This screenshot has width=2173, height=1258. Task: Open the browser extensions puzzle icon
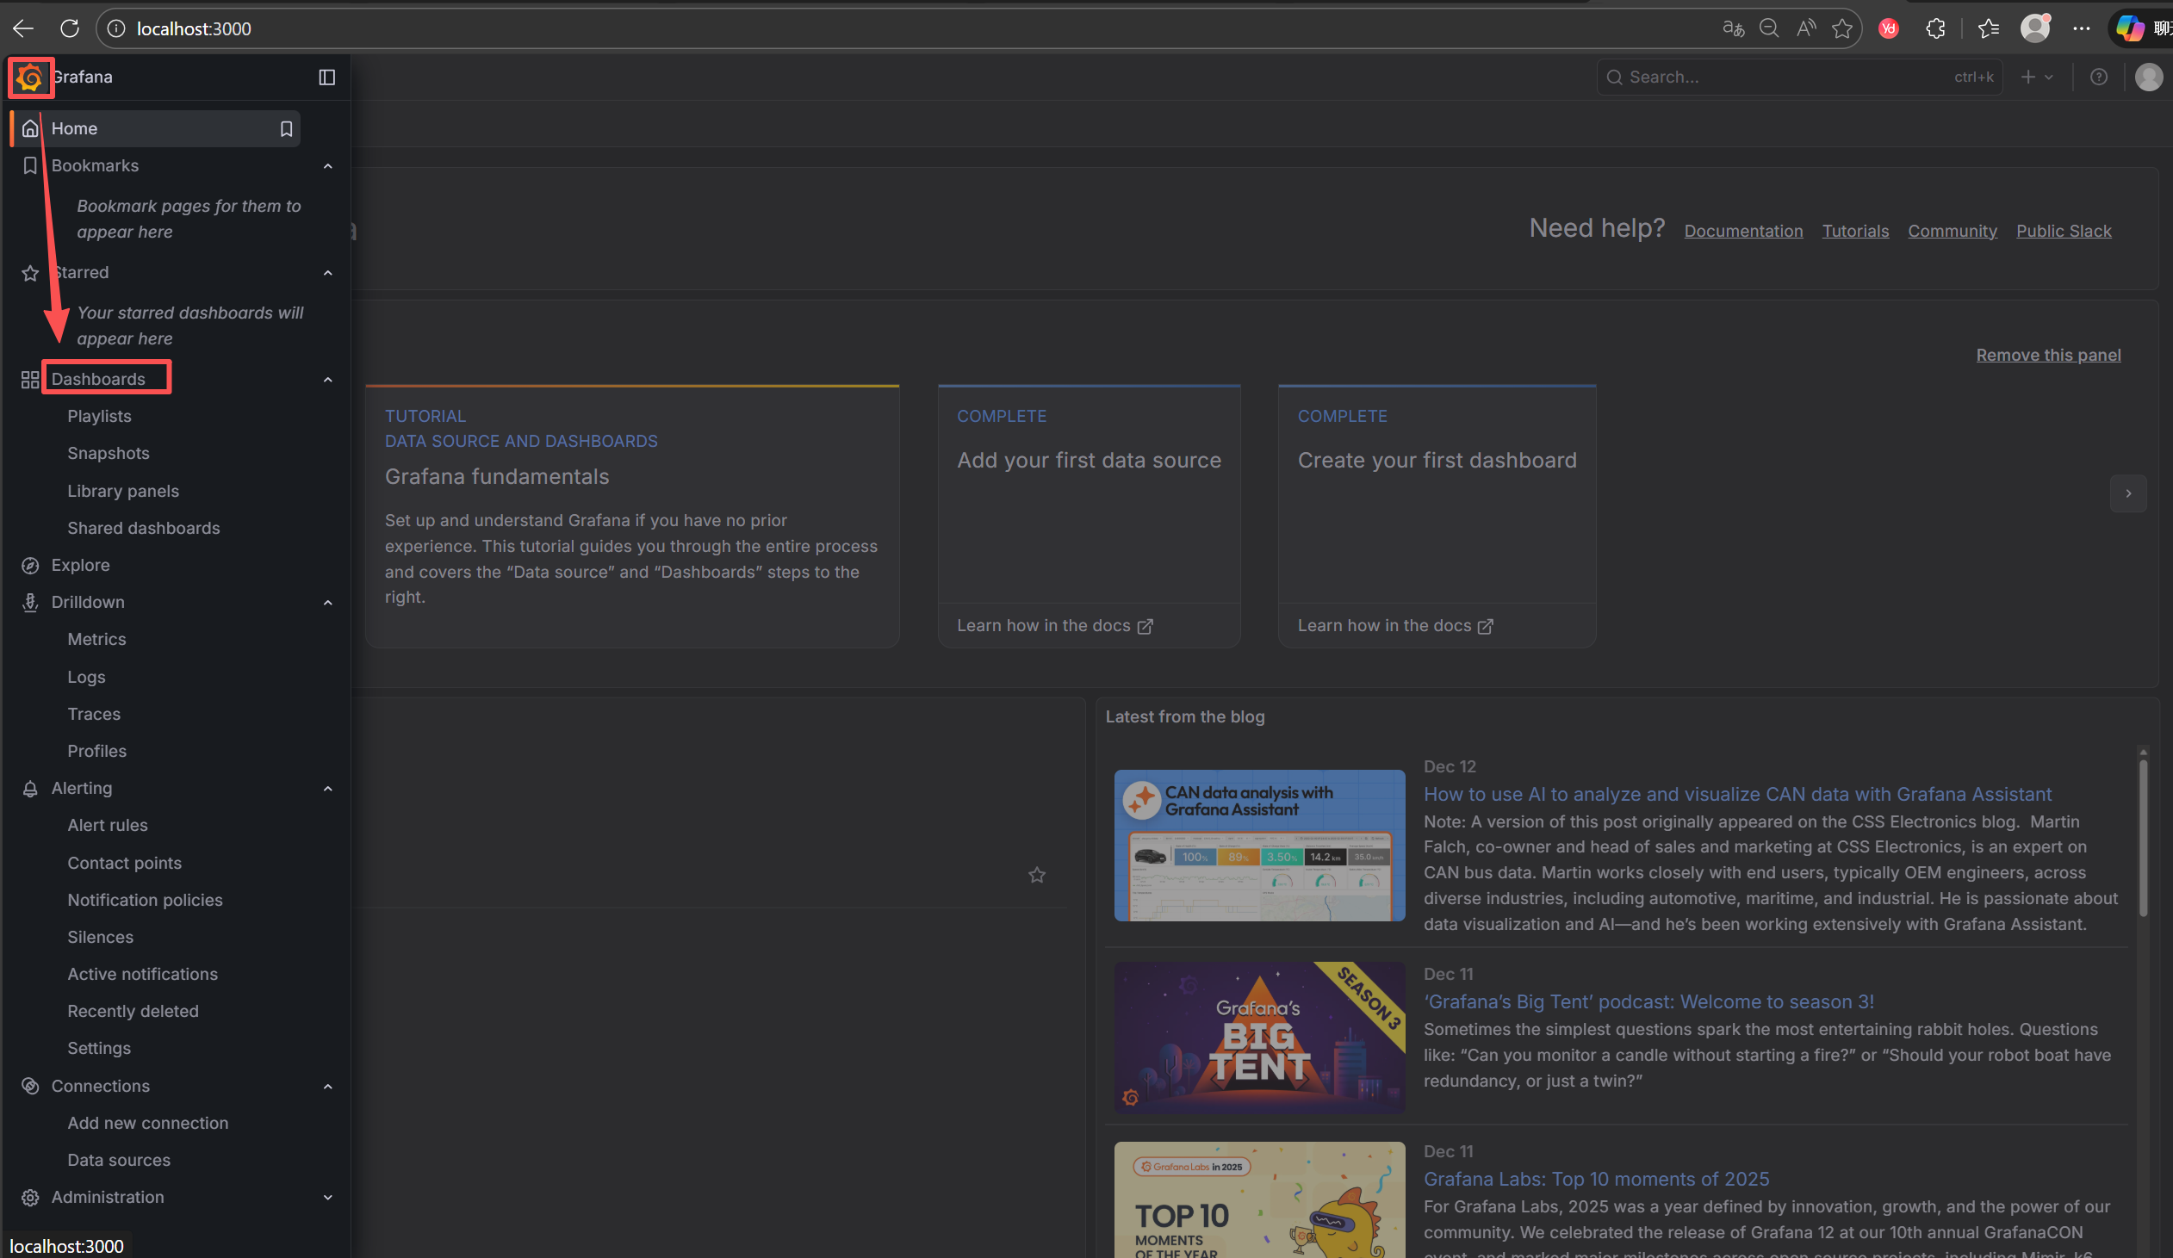coord(1935,28)
